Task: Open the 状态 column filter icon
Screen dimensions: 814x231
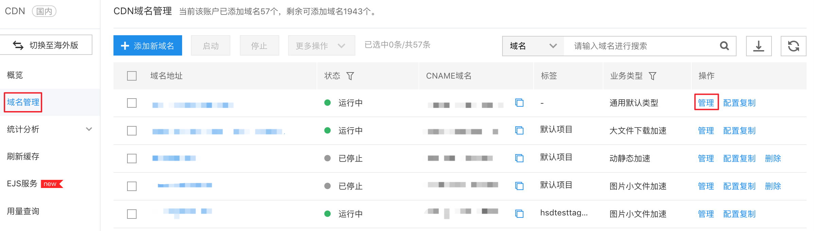Action: pos(350,76)
